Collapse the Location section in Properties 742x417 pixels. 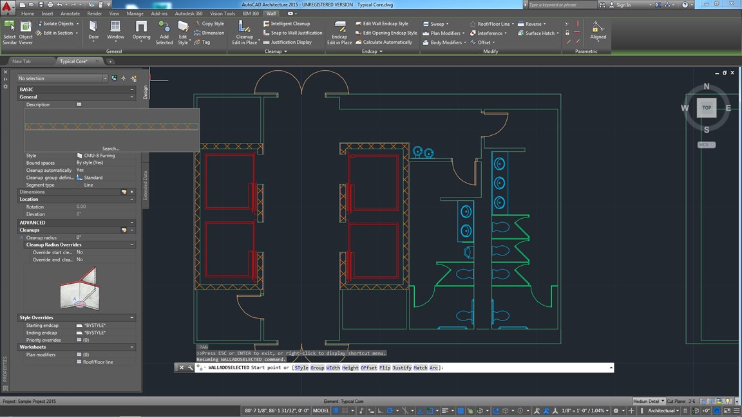(131, 199)
